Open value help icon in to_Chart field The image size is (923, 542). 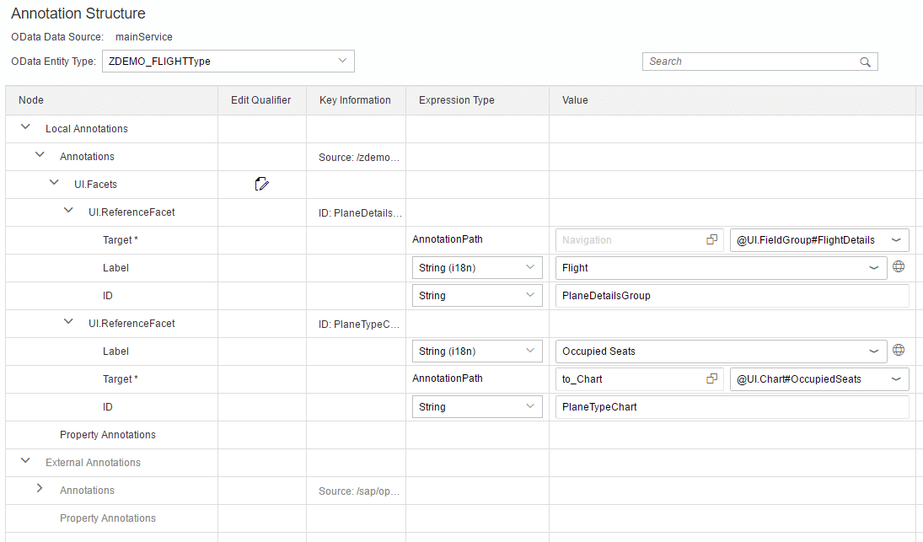pos(711,378)
